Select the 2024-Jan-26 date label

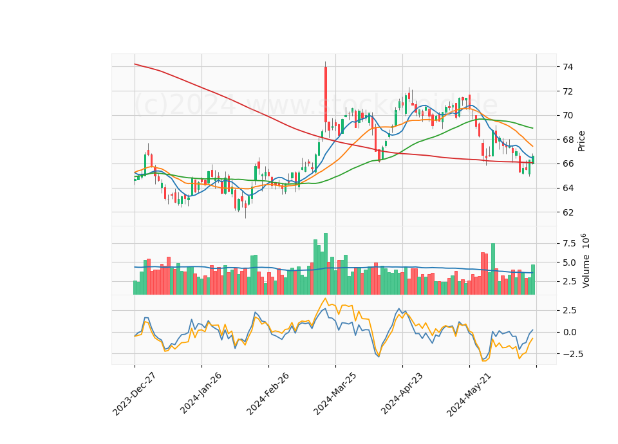(x=201, y=393)
